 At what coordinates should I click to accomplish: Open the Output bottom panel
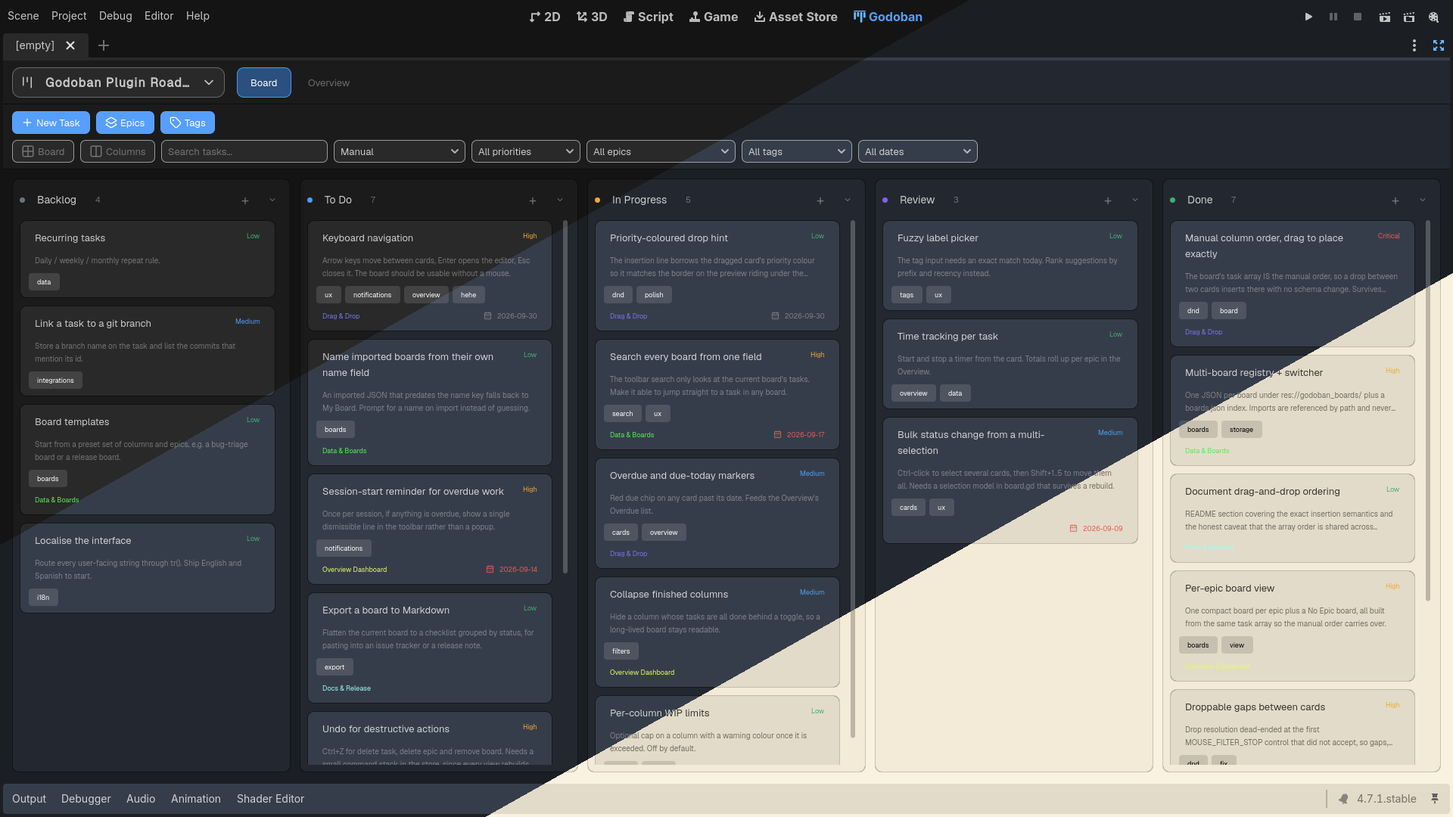coord(29,799)
